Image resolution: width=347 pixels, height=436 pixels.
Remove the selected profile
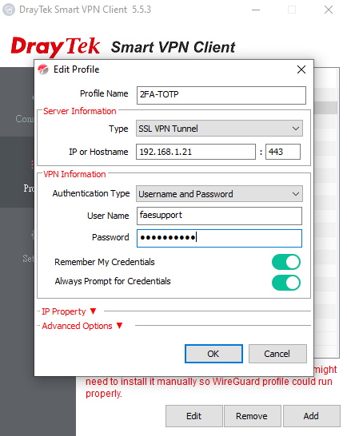click(253, 416)
